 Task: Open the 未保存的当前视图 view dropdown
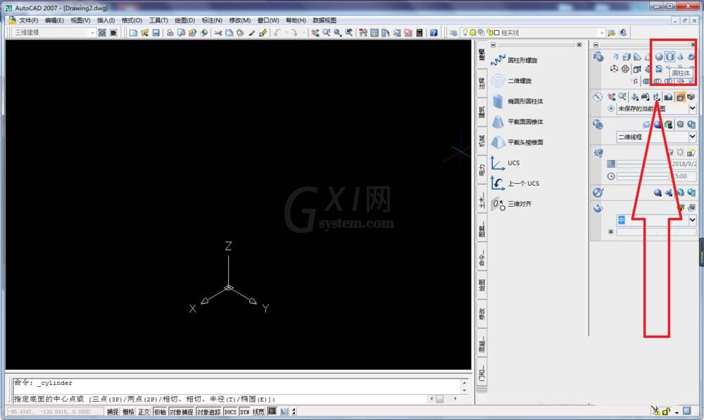(x=692, y=108)
